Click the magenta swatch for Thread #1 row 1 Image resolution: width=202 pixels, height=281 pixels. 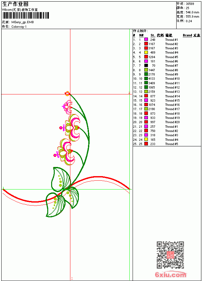click(x=146, y=40)
